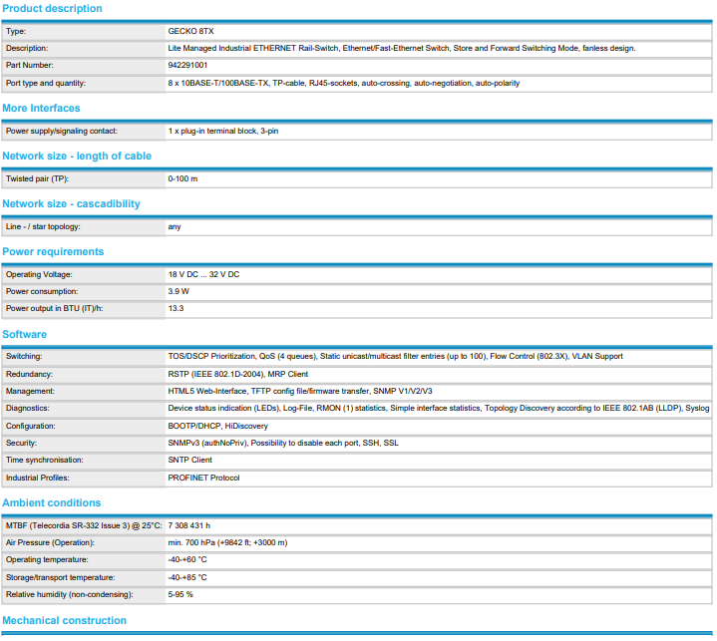Click 'Relative humidity (non-condensing):' label
The height and width of the screenshot is (641, 717).
point(70,595)
